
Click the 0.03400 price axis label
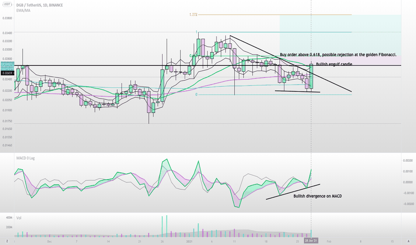click(7, 33)
